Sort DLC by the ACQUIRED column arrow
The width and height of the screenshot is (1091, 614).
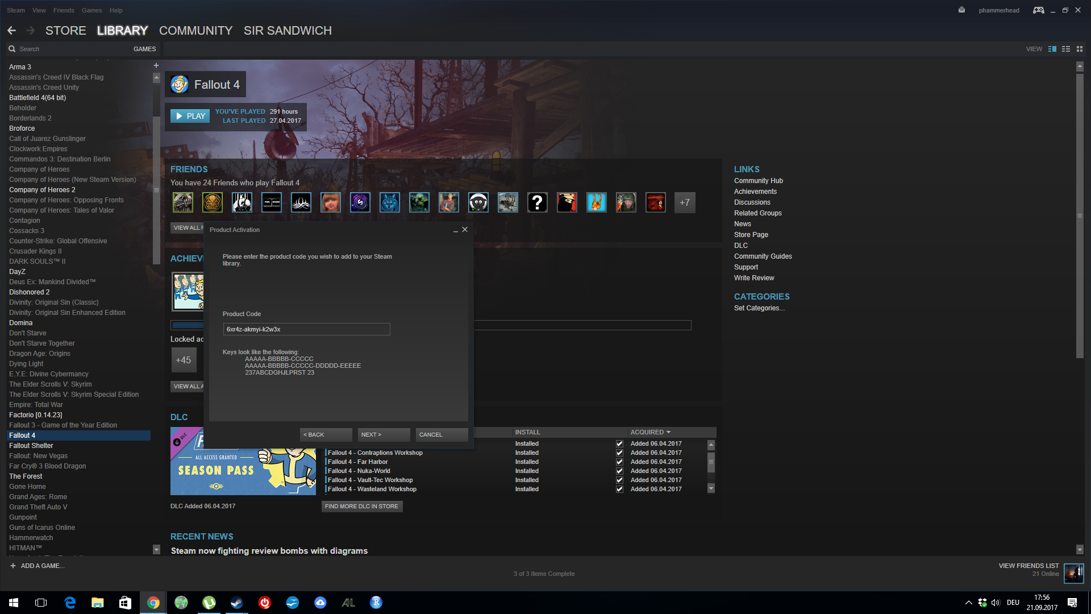click(x=668, y=432)
